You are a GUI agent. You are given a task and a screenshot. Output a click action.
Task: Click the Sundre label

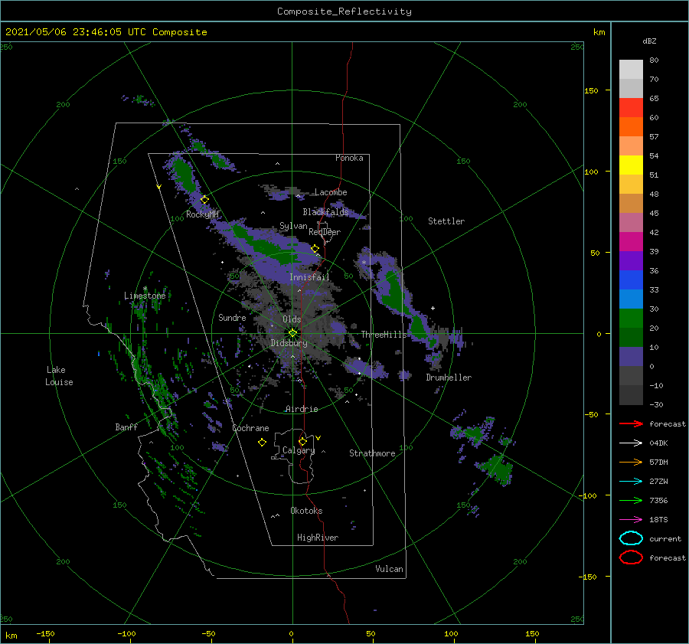[x=232, y=317]
